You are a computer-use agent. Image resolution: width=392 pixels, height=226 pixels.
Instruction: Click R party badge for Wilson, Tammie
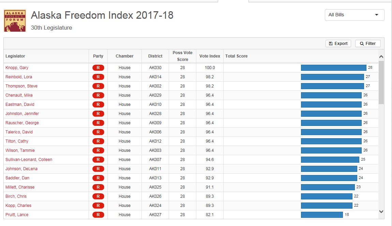(98, 150)
